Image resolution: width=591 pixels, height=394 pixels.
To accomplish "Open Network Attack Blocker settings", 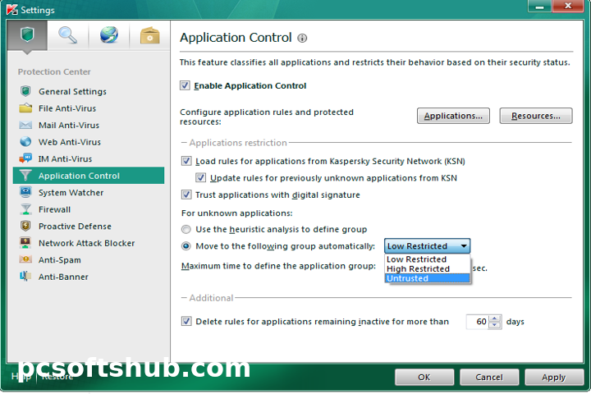I will click(x=89, y=243).
